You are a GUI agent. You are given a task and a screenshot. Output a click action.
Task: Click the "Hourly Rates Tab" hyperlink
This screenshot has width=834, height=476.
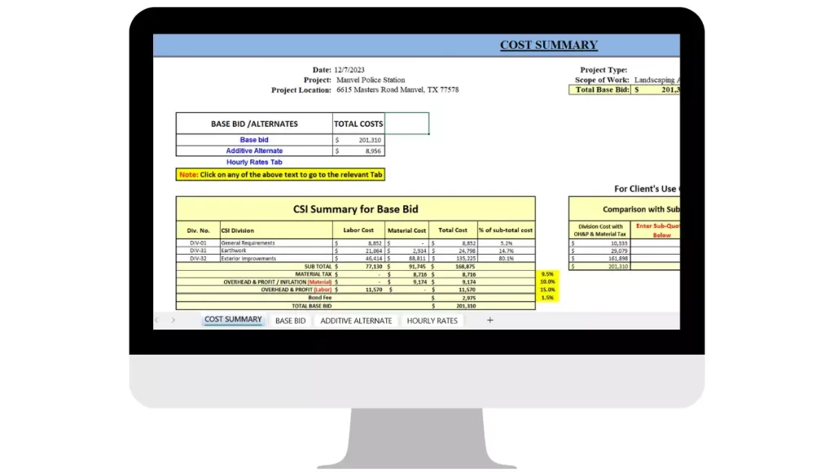point(253,162)
